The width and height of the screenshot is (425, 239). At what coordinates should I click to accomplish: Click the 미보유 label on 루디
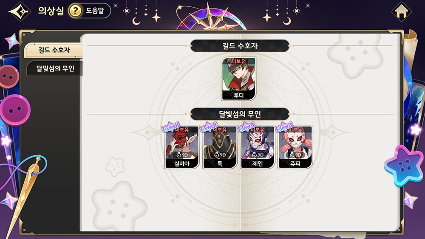[x=238, y=62]
